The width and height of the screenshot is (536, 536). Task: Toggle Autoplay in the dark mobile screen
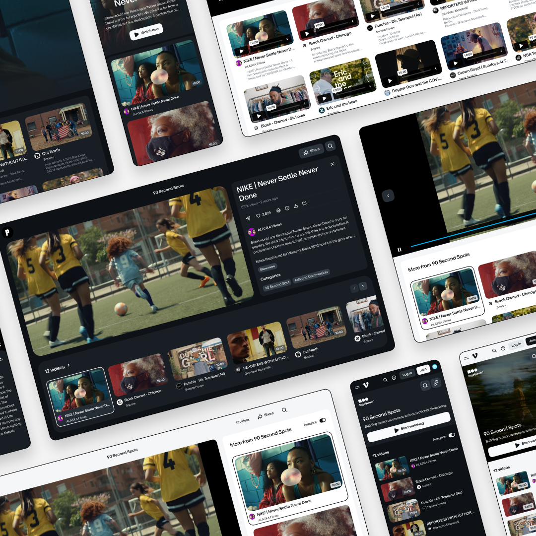[x=452, y=435]
